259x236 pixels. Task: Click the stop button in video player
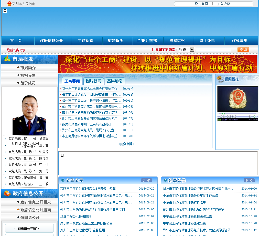point(224,117)
